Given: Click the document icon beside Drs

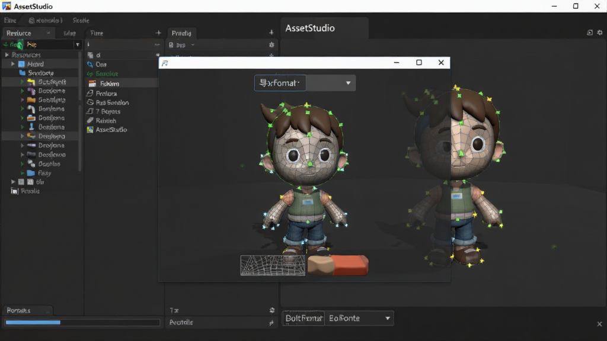Looking at the screenshot, I should click(x=171, y=45).
